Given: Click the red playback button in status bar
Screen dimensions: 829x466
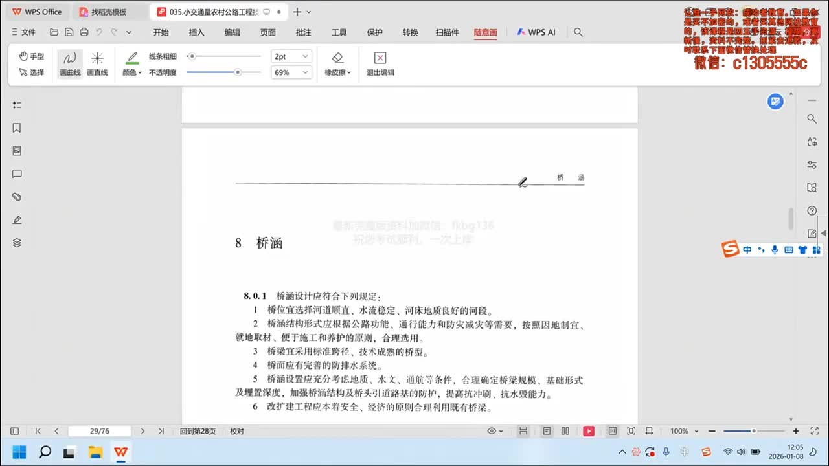Looking at the screenshot, I should click(x=589, y=431).
